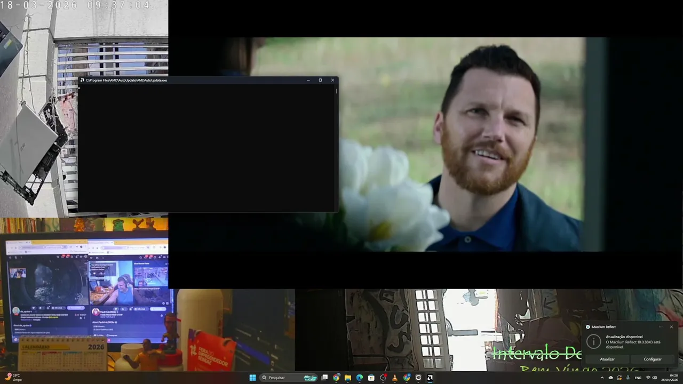Screen dimensions: 683x384
Task: Click the Macrium Reflect notification app icon
Action: tap(588, 327)
